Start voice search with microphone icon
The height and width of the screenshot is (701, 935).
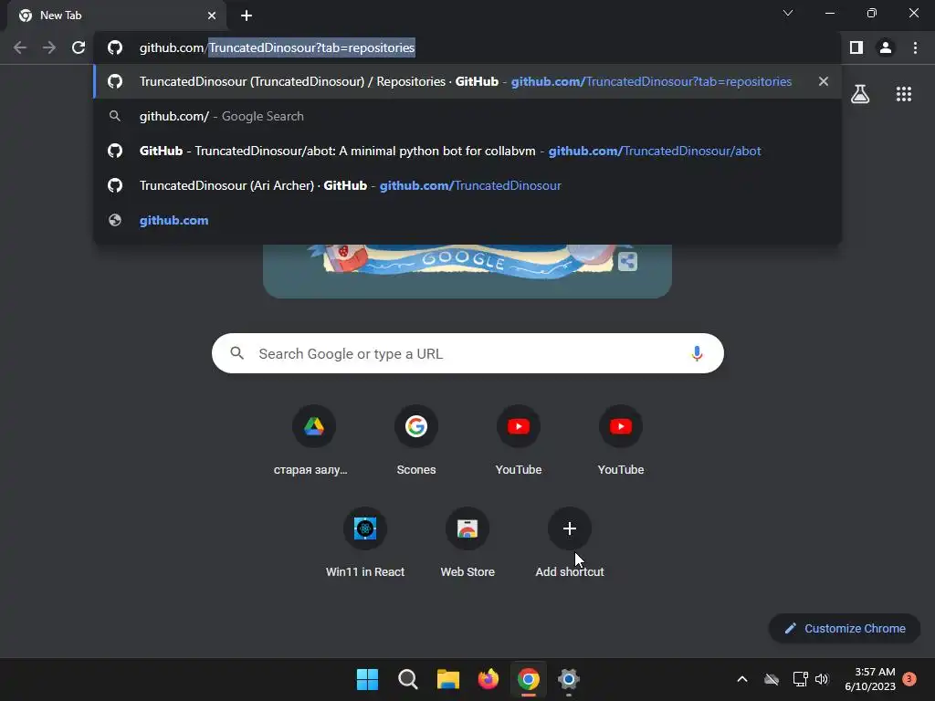pos(697,353)
